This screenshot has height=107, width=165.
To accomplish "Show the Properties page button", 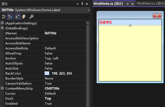I will (x=18, y=17).
